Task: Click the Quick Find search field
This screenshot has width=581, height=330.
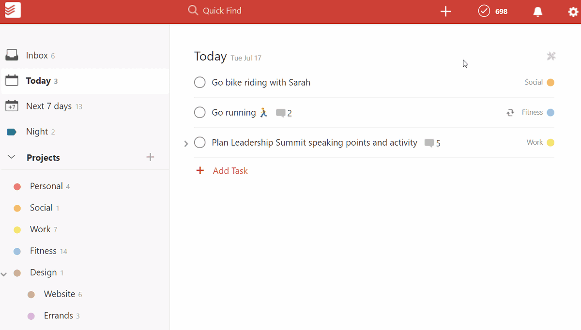Action: [x=222, y=11]
